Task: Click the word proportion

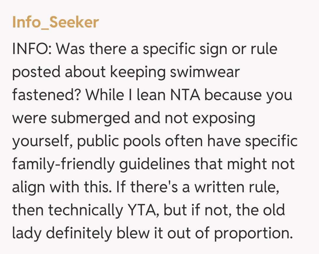Action: click(253, 233)
